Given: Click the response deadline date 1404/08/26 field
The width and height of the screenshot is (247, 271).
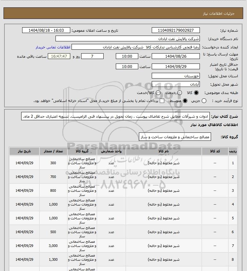Looking at the screenshot, I should tap(175, 56).
